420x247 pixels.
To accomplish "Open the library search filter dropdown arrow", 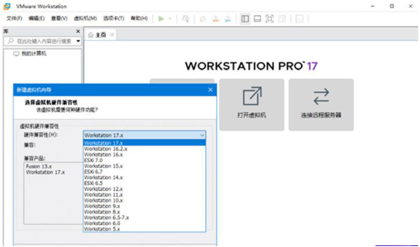I will (x=78, y=41).
